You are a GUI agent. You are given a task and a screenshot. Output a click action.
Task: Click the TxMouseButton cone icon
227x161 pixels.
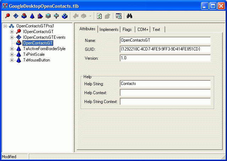(x=18, y=60)
